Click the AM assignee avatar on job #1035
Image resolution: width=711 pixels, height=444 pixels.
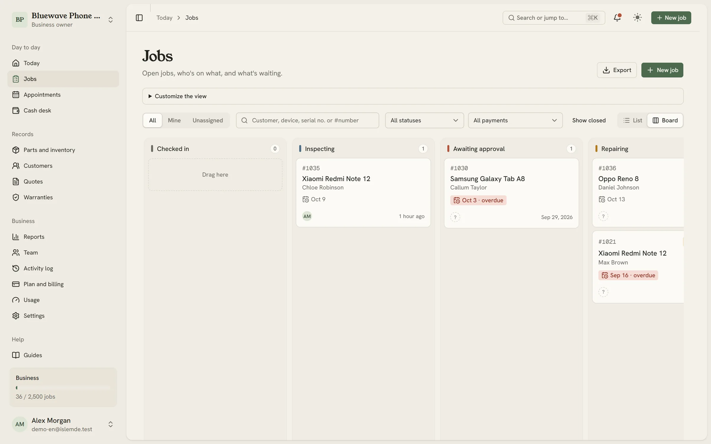tap(307, 216)
